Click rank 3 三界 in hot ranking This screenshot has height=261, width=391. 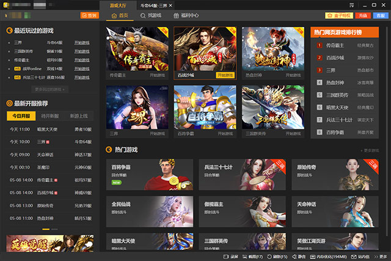pyautogui.click(x=345, y=70)
